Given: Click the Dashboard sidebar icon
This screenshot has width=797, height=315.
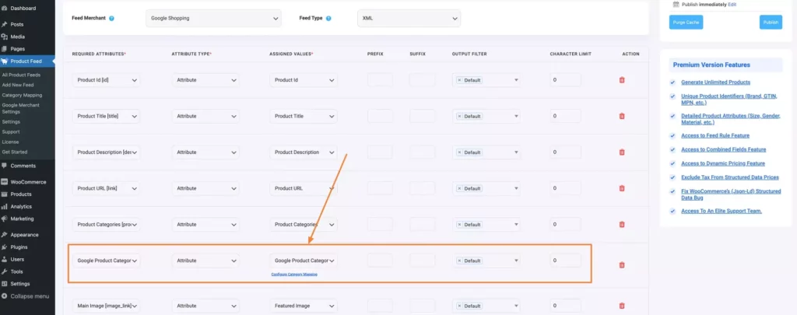Looking at the screenshot, I should click(x=5, y=8).
